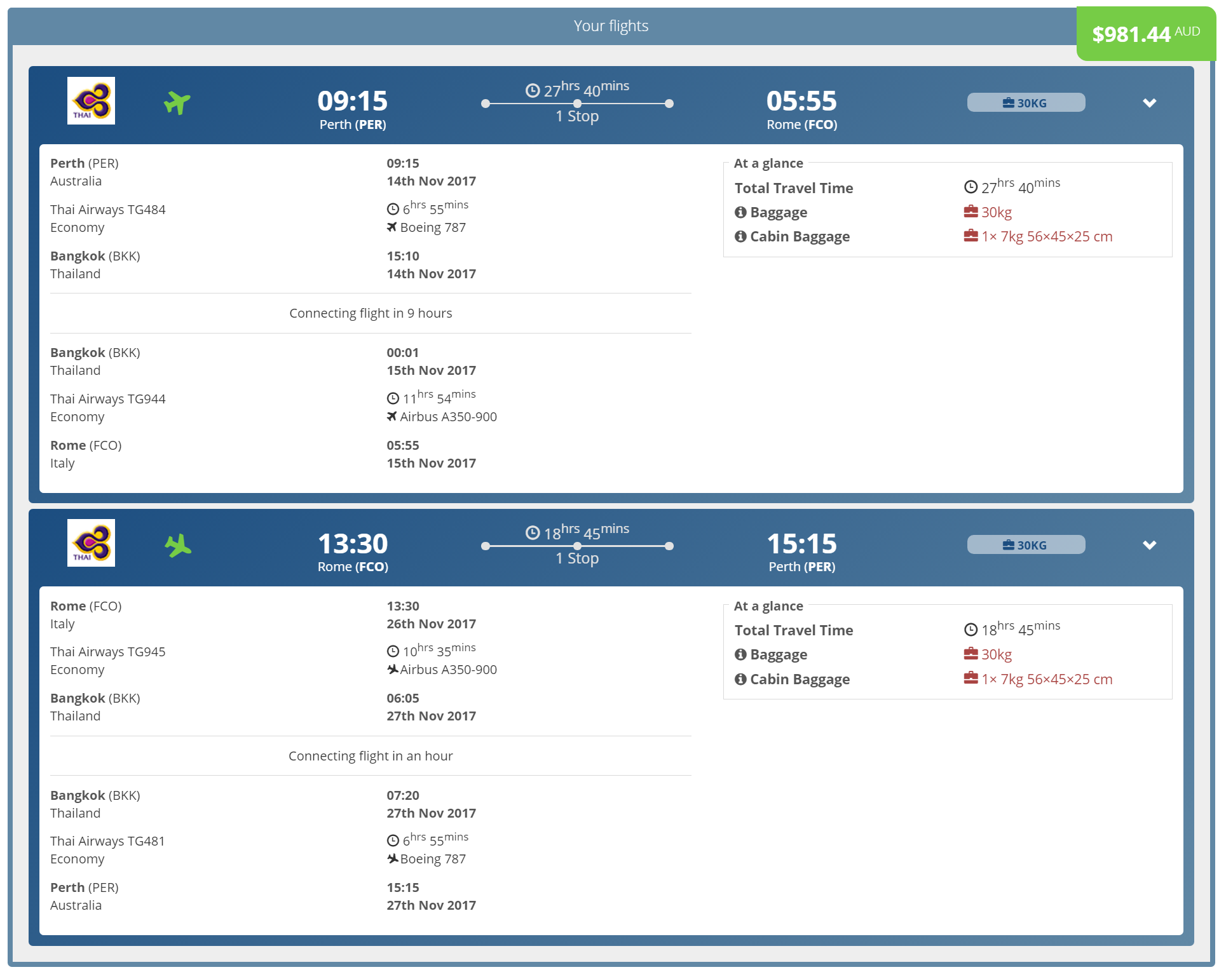Click the clock icon beside 27hrs 40mins in header

point(533,91)
